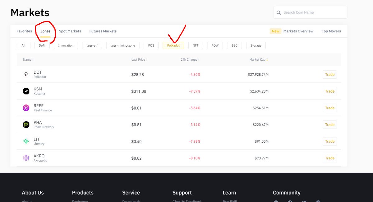Filter zones by DeFi
Image resolution: width=373 pixels, height=202 pixels.
(42, 45)
